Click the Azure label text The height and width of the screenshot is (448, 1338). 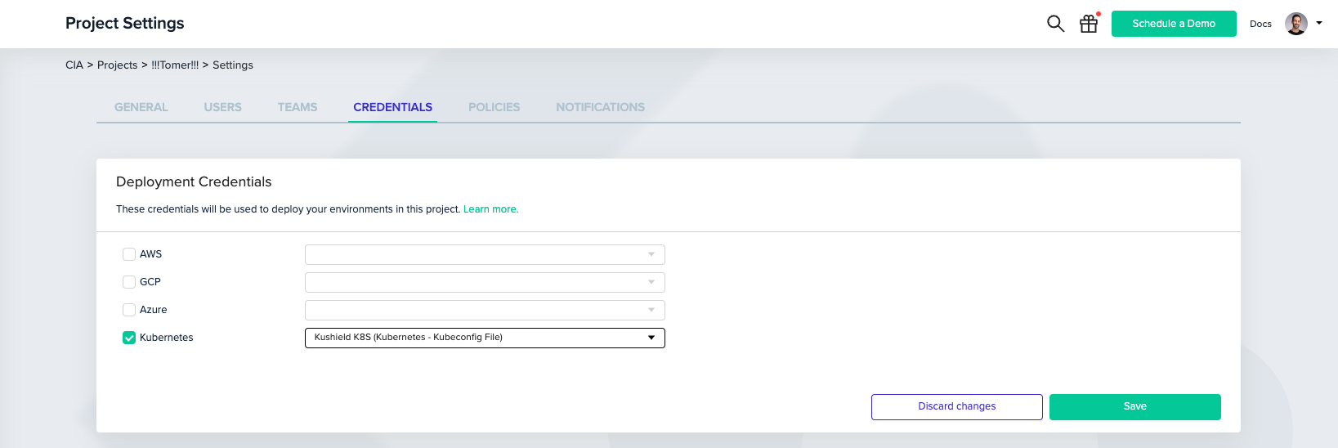(154, 310)
